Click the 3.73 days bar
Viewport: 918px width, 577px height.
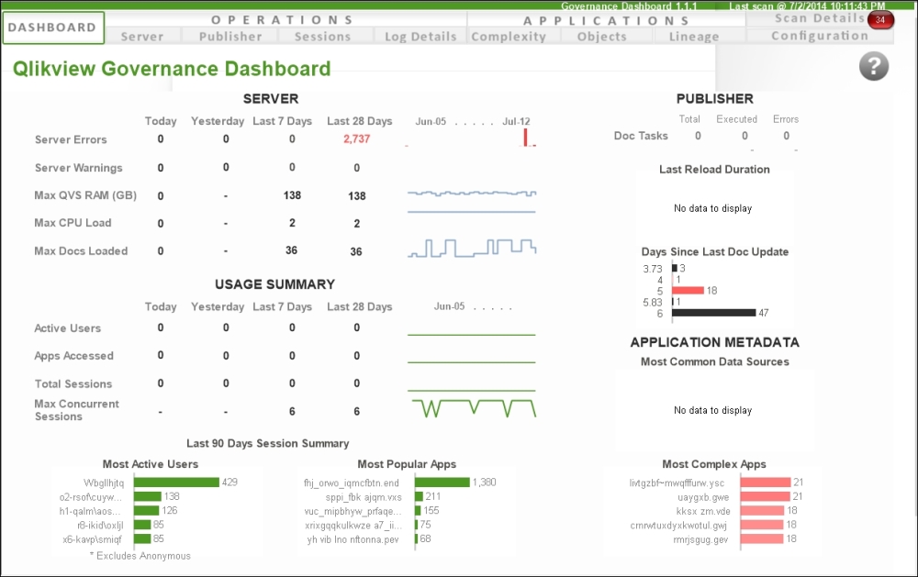675,268
